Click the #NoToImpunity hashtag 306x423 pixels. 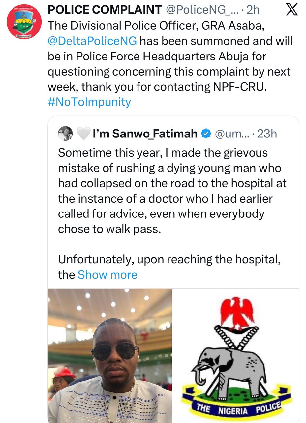[89, 102]
